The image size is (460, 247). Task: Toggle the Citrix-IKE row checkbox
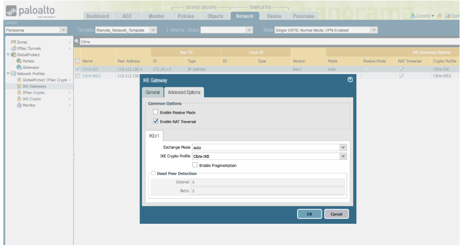[78, 69]
